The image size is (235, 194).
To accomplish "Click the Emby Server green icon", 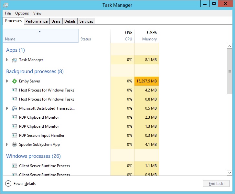I will point(15,81).
